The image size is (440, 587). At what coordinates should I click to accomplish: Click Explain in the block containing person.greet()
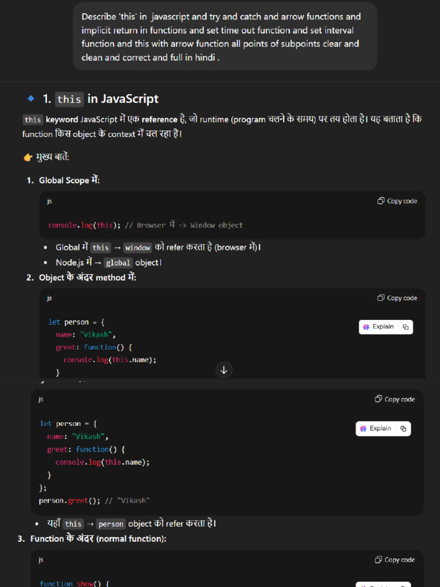tap(376, 428)
